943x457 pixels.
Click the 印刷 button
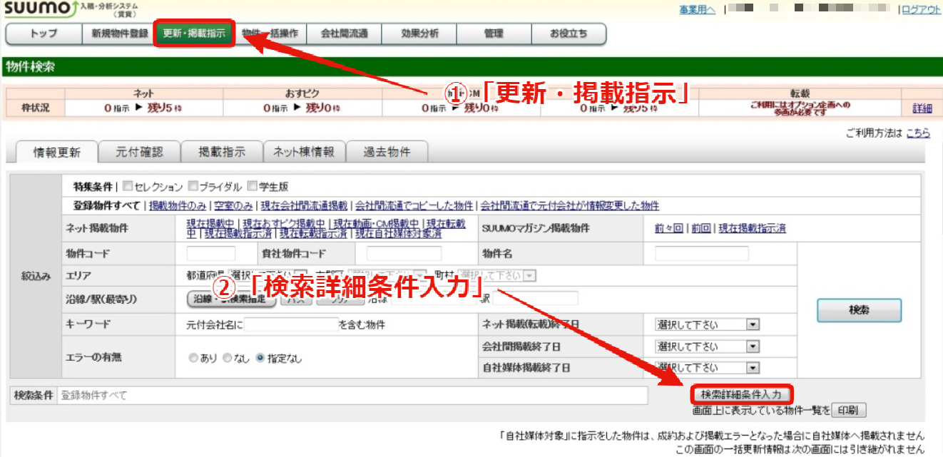[848, 410]
